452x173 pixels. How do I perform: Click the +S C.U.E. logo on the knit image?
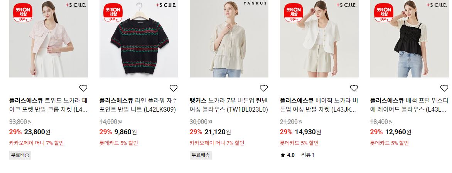click(x=166, y=5)
